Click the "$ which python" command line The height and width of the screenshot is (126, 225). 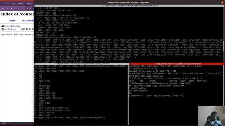[x=137, y=88]
